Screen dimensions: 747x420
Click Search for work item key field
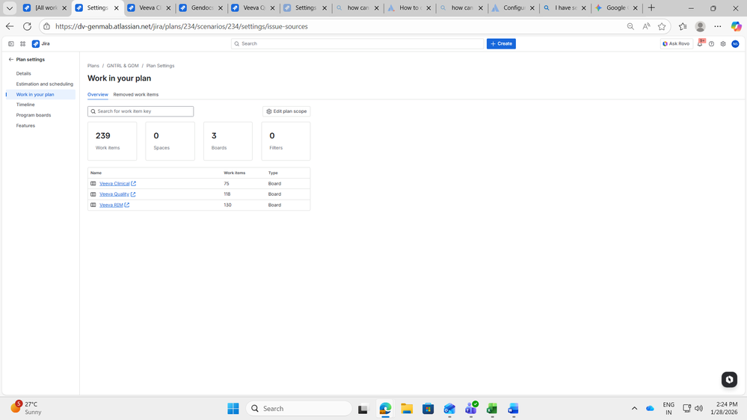pos(141,111)
